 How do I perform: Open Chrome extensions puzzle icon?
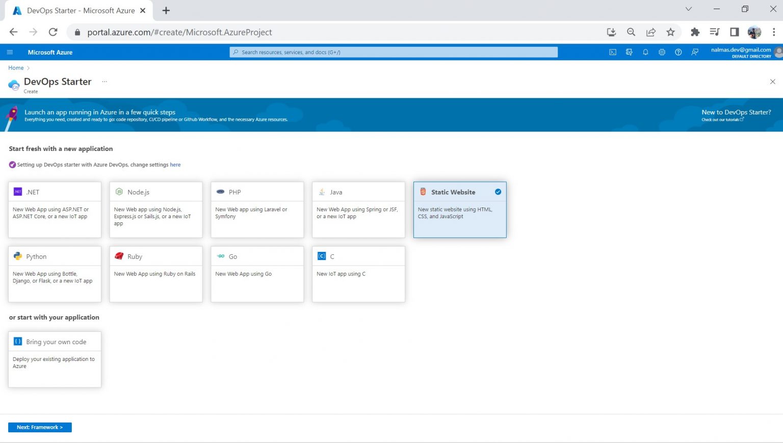click(695, 32)
